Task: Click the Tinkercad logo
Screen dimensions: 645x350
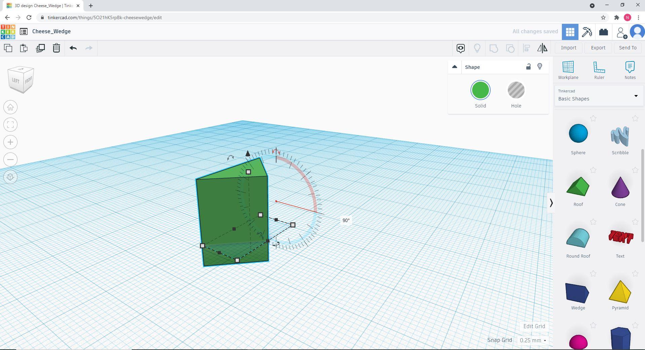Action: point(8,32)
